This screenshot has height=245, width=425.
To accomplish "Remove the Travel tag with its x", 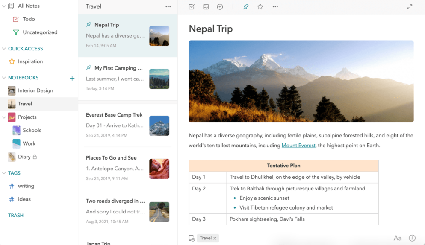I will (x=215, y=239).
